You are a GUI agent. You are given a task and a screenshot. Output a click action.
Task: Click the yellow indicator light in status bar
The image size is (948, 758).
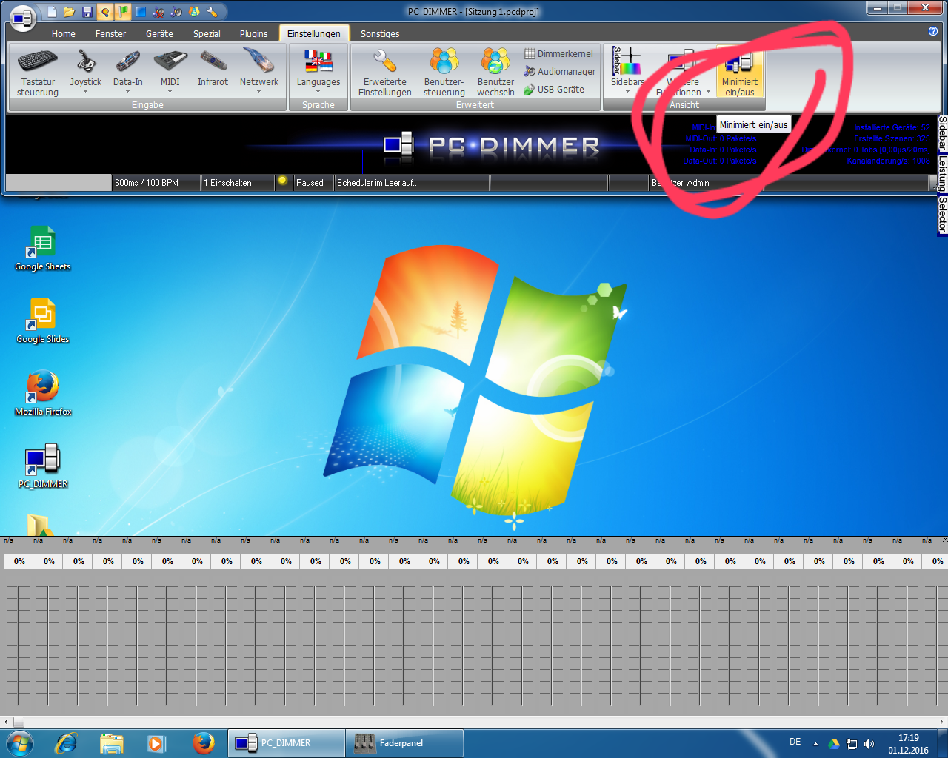point(282,181)
